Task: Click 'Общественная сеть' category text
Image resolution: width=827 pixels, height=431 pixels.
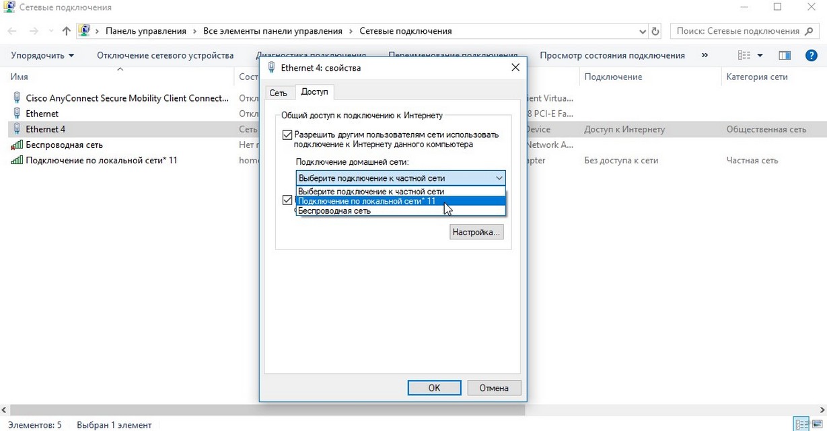Action: (x=766, y=129)
